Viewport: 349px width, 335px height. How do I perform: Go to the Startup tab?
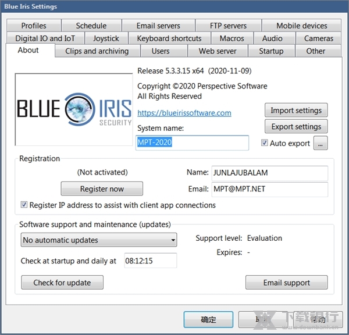point(271,51)
